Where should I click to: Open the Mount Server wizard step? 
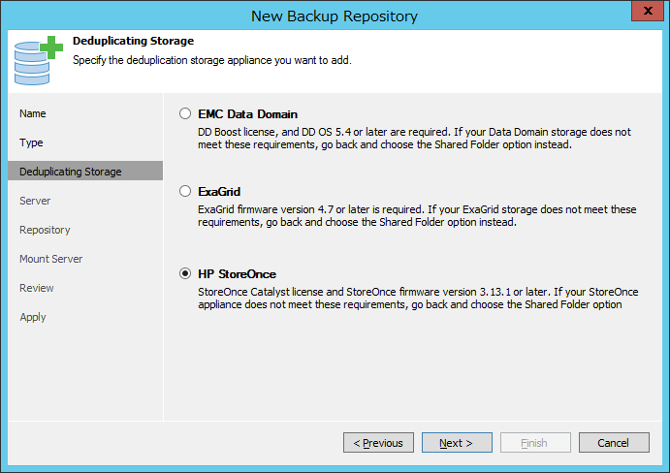point(50,259)
